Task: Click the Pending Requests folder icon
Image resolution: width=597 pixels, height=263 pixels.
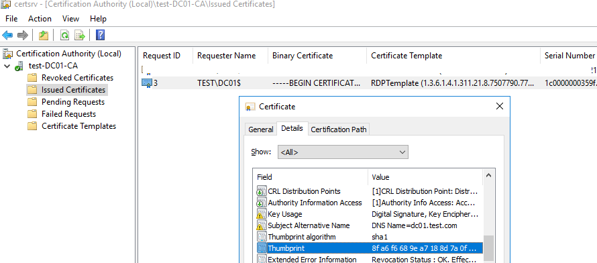Action: tap(32, 102)
